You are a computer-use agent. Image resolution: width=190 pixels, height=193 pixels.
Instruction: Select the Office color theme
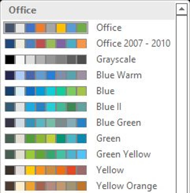[109, 28]
